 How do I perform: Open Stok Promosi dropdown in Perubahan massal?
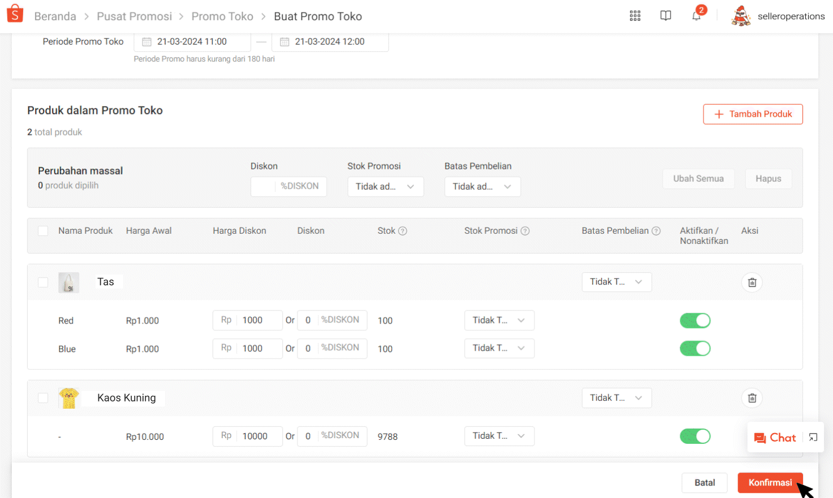[x=385, y=187]
